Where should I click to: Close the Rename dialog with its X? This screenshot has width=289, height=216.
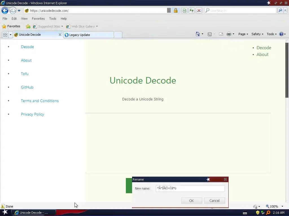click(225, 179)
